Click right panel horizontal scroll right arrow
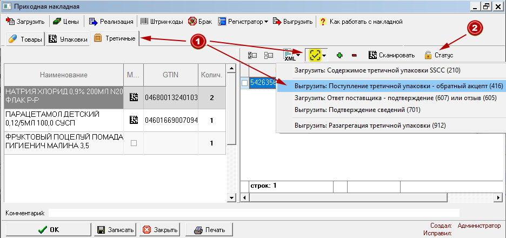506x238 pixels. click(x=498, y=197)
